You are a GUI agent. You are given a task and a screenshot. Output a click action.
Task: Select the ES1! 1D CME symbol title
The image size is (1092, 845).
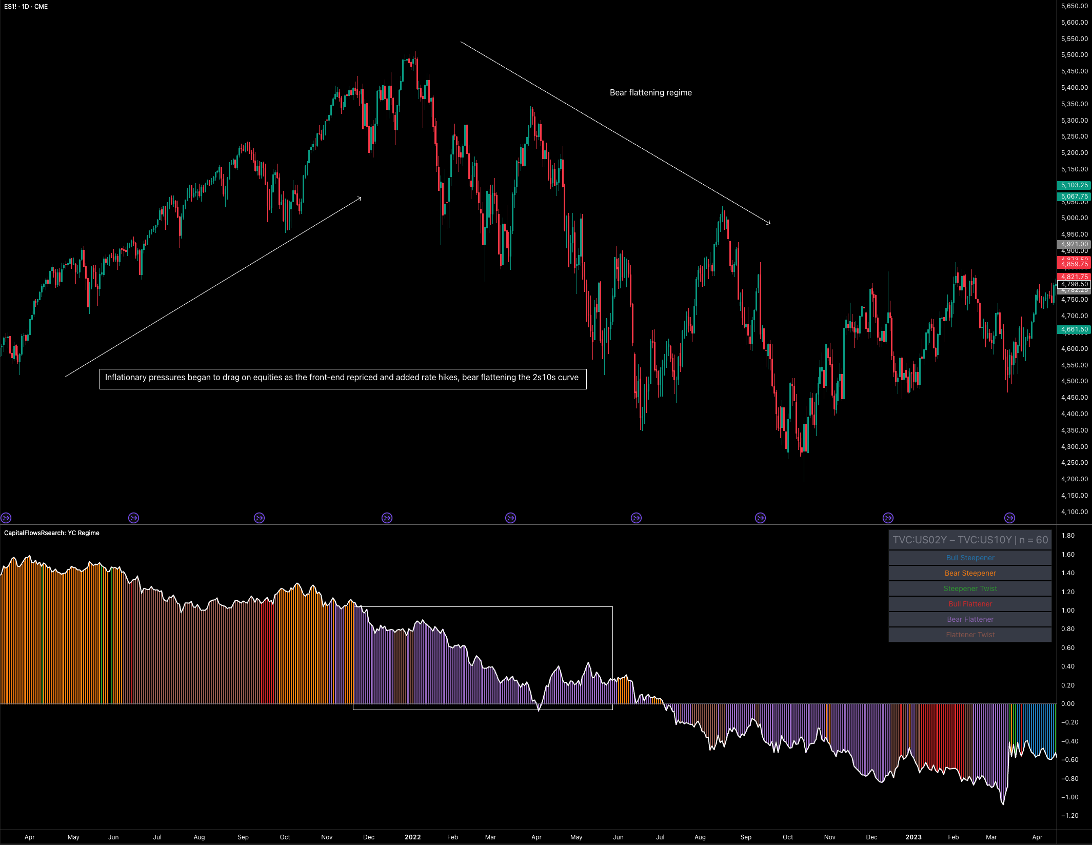coord(26,7)
